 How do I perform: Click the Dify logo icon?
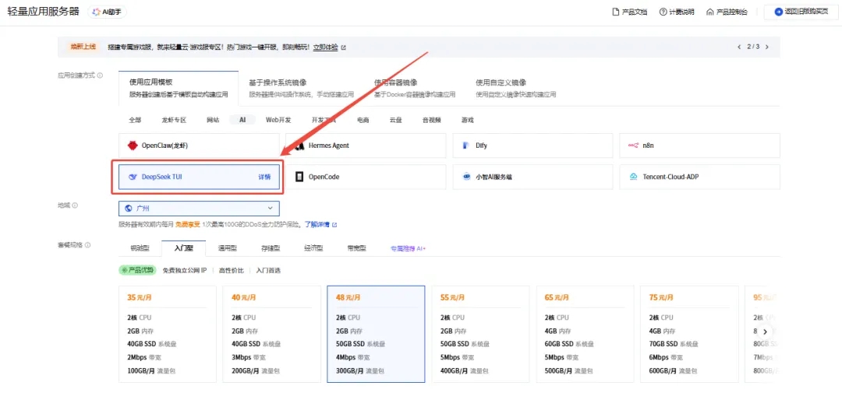pos(465,146)
